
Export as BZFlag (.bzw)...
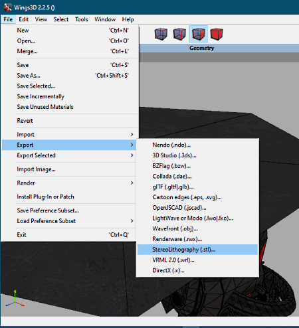[197, 166]
